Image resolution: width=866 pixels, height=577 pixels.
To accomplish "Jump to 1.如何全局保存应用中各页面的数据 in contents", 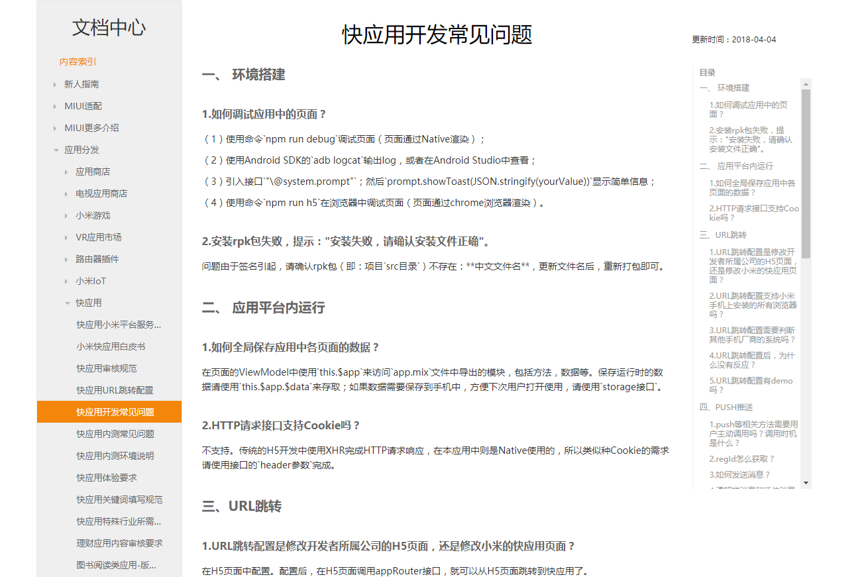I will (752, 187).
